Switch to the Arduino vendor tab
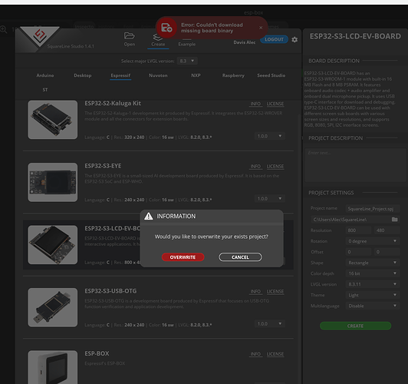This screenshot has height=384, width=408. [x=45, y=75]
